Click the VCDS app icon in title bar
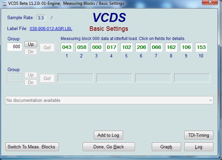 pos(4,3)
